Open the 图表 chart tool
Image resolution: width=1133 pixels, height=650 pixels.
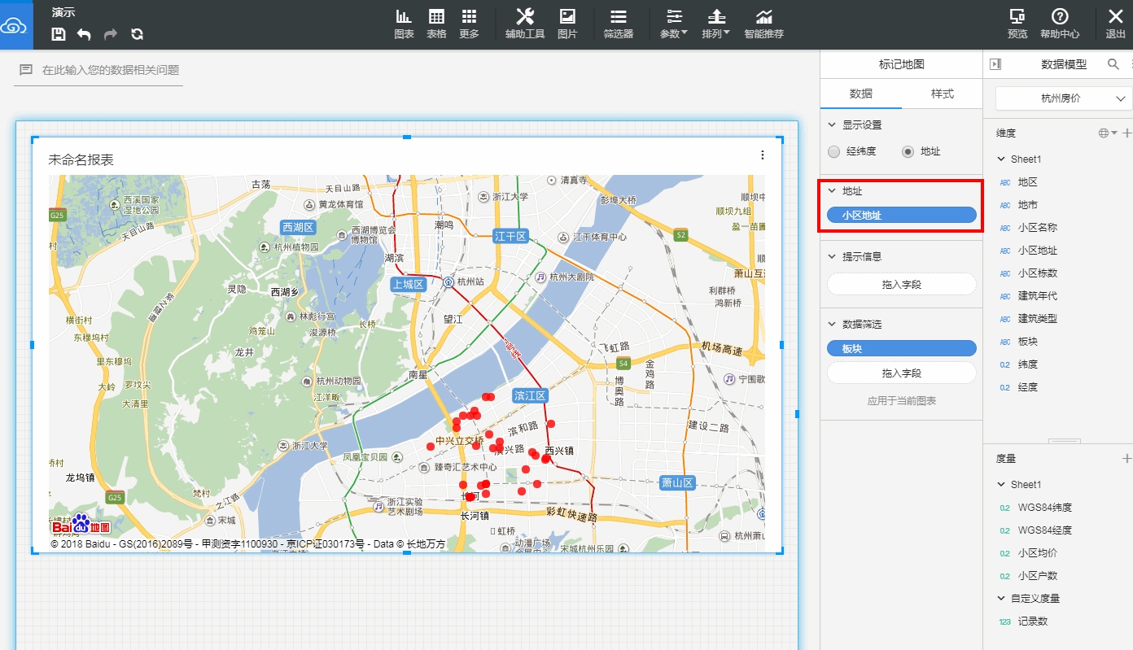pos(404,24)
